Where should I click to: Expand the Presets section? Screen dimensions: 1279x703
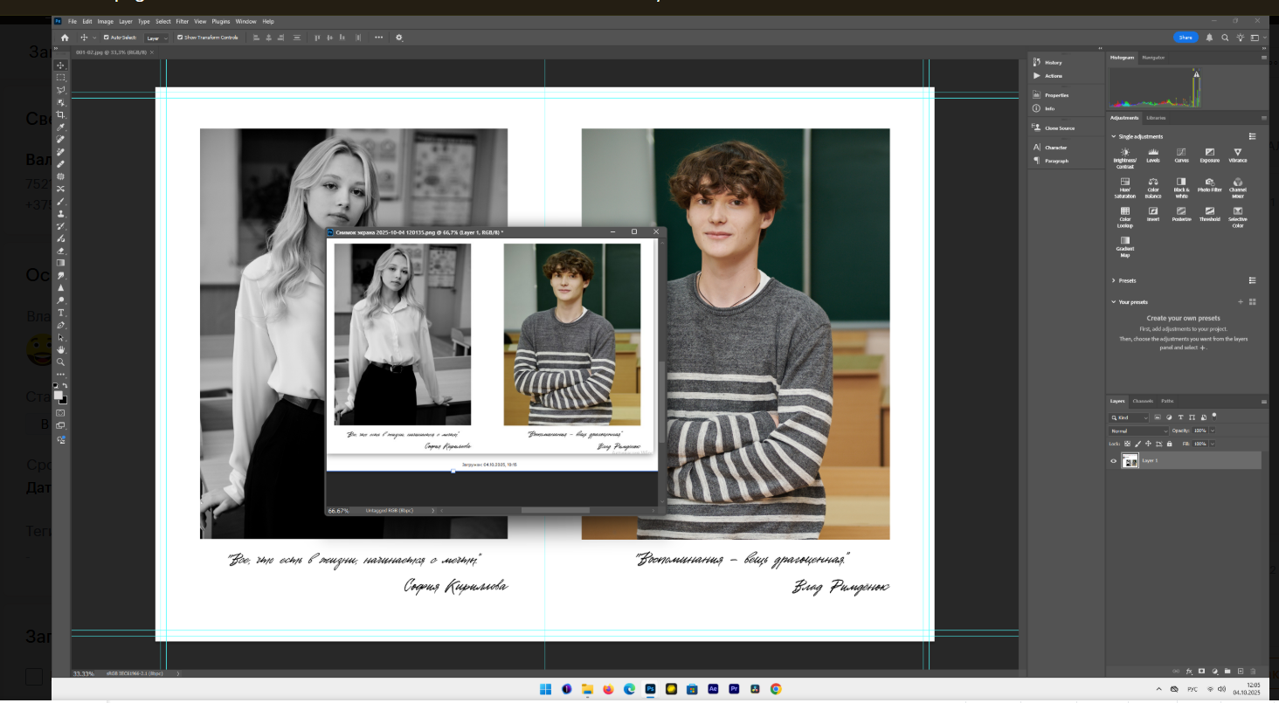1113,280
